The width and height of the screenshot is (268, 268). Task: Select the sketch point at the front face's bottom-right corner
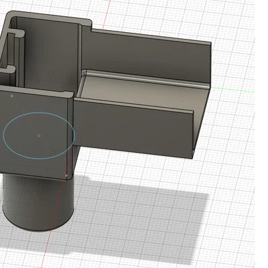(66, 176)
